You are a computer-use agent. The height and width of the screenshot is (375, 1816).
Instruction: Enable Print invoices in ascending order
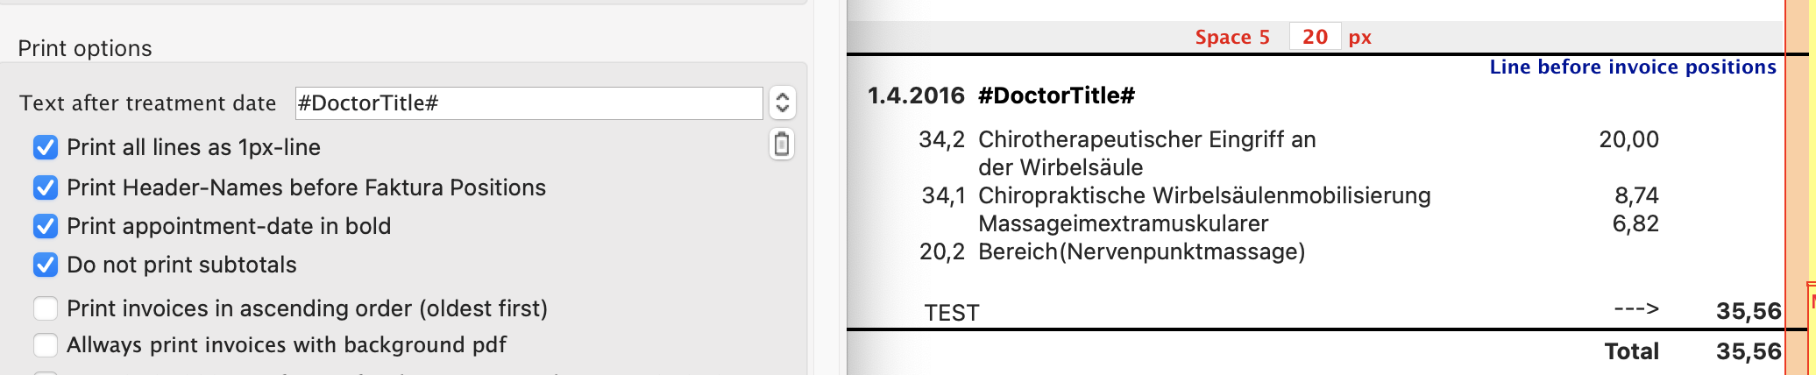46,308
